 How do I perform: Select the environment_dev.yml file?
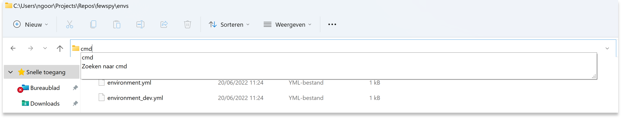(x=135, y=98)
